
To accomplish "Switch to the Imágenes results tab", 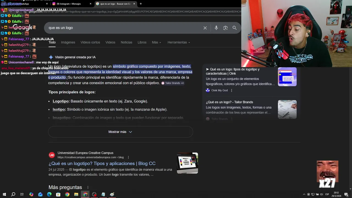I will (x=68, y=42).
